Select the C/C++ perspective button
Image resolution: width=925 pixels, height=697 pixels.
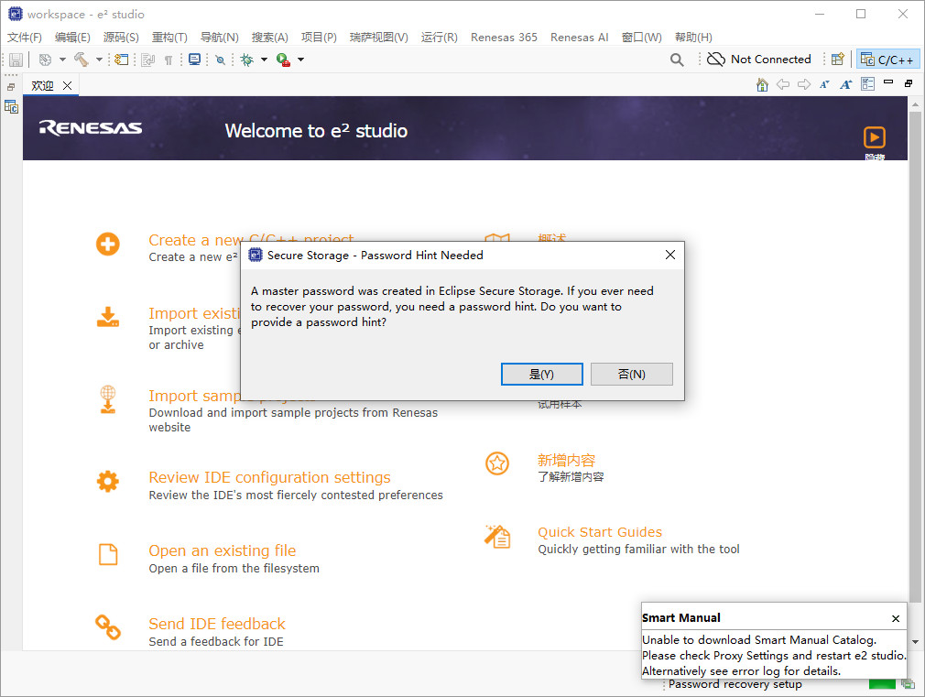[887, 59]
